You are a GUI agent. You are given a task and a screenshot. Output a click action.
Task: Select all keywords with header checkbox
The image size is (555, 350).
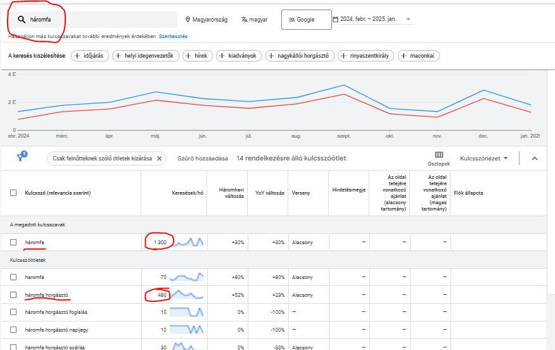coord(13,193)
